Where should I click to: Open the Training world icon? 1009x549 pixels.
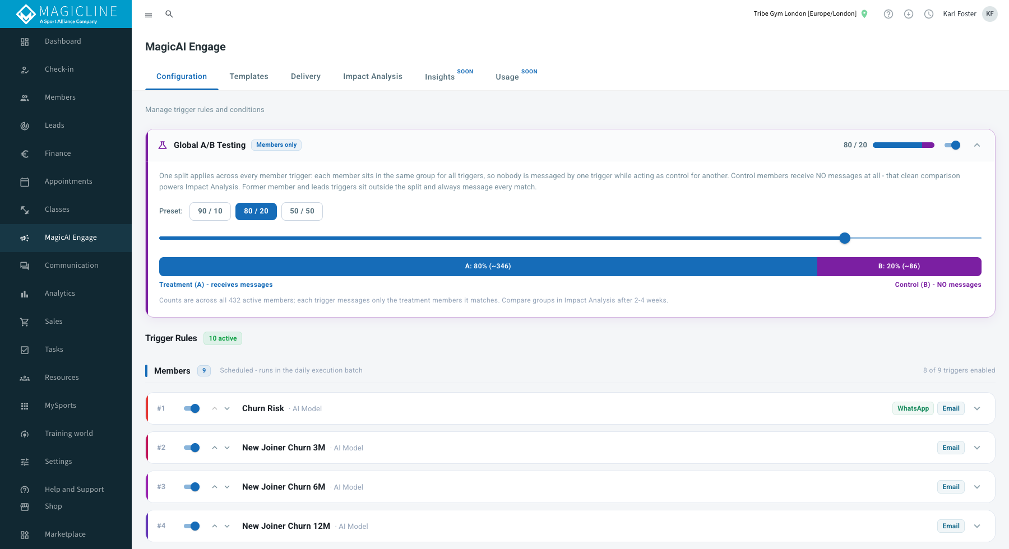pyautogui.click(x=25, y=434)
